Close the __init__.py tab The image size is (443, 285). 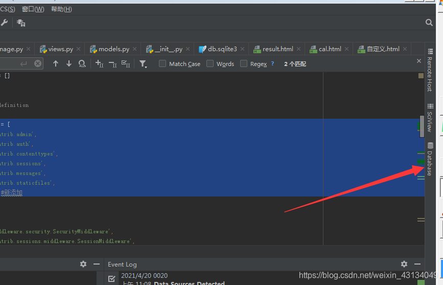coord(188,49)
